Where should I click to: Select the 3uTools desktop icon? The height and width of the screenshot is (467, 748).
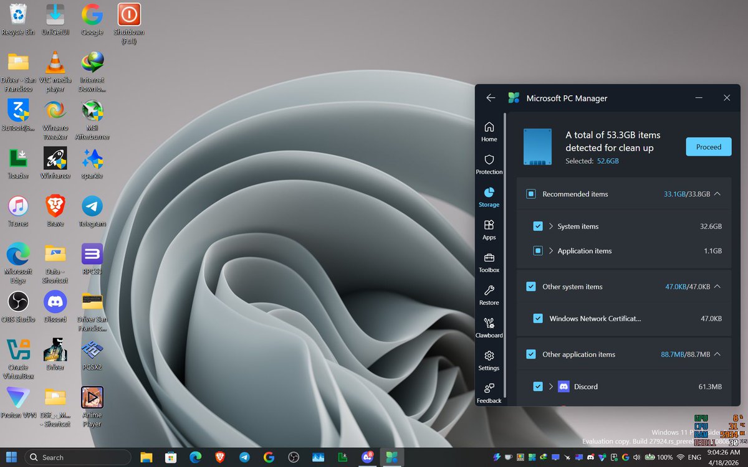(x=18, y=115)
